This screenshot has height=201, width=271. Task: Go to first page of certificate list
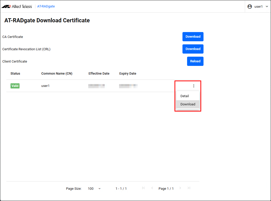point(143,188)
